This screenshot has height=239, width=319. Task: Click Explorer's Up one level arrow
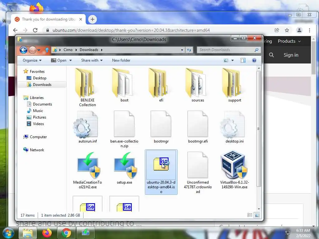[x=47, y=50]
